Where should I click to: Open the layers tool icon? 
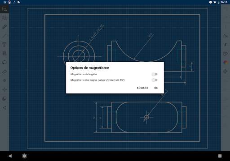pos(4,98)
